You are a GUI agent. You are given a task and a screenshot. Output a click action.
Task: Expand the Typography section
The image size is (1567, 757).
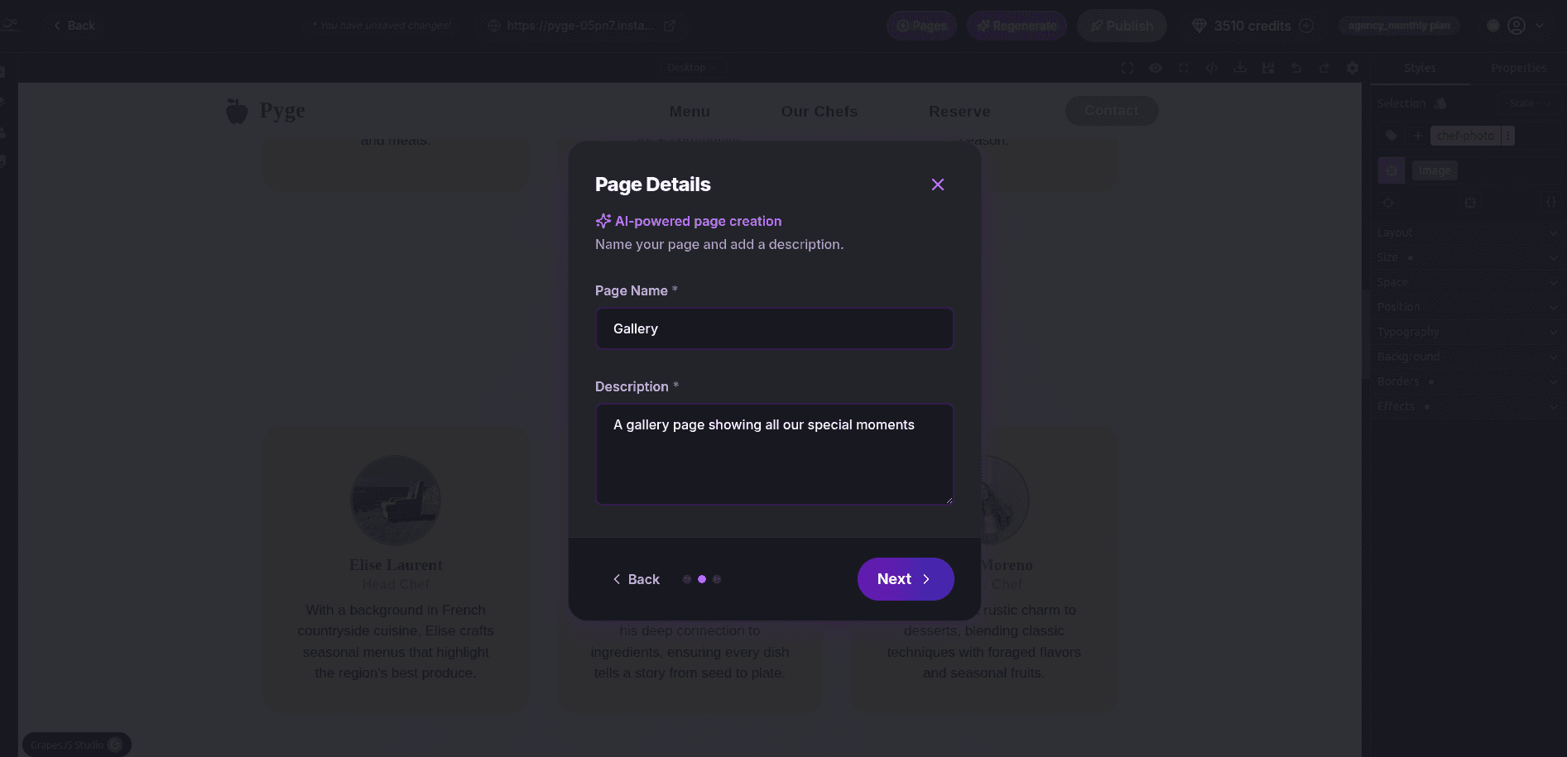1466,332
